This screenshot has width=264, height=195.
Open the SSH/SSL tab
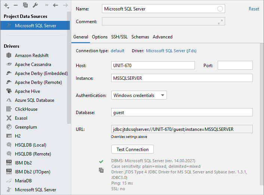119,37
